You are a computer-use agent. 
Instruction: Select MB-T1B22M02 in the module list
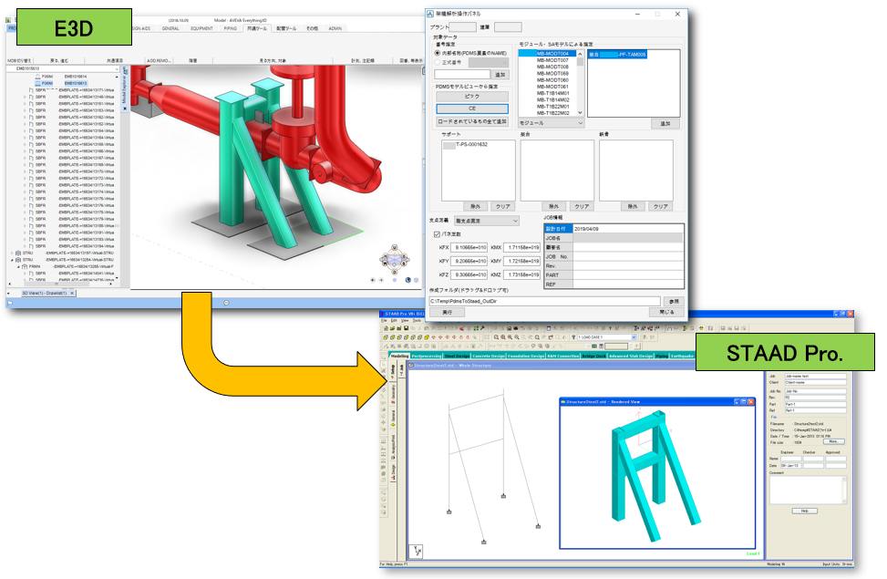[x=553, y=113]
